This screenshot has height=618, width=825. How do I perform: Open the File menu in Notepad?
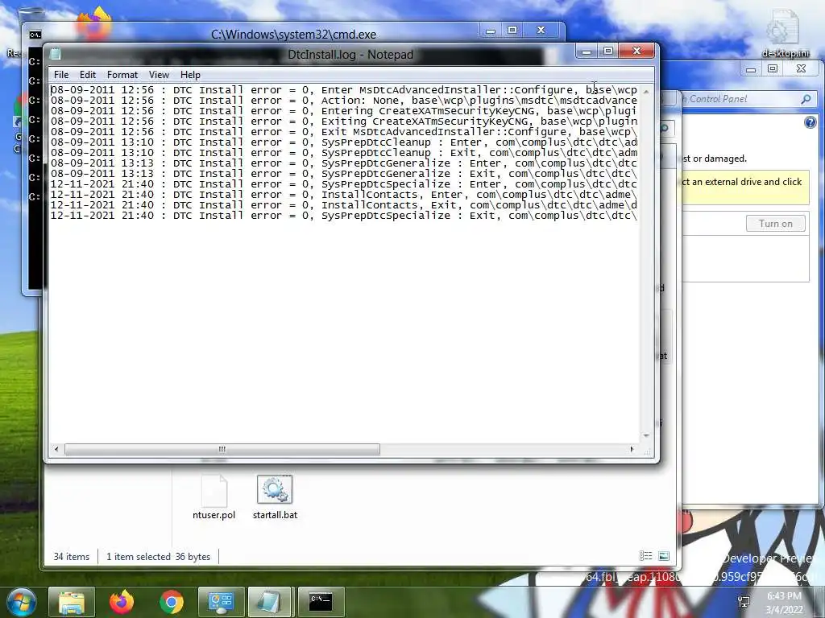tap(61, 75)
